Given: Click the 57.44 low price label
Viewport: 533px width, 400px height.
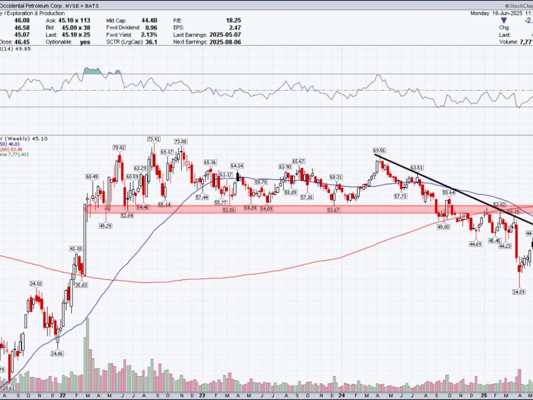Looking at the screenshot, I should point(202,197).
